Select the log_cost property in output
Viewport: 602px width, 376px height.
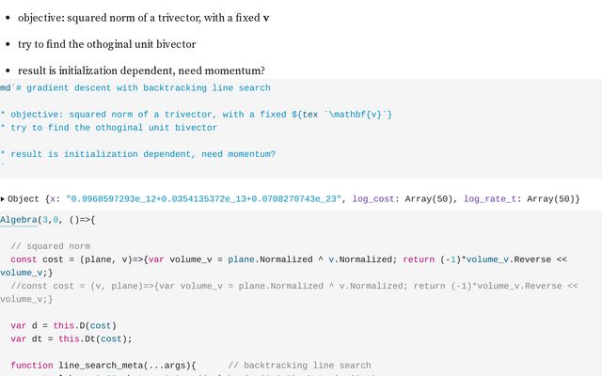tap(373, 199)
